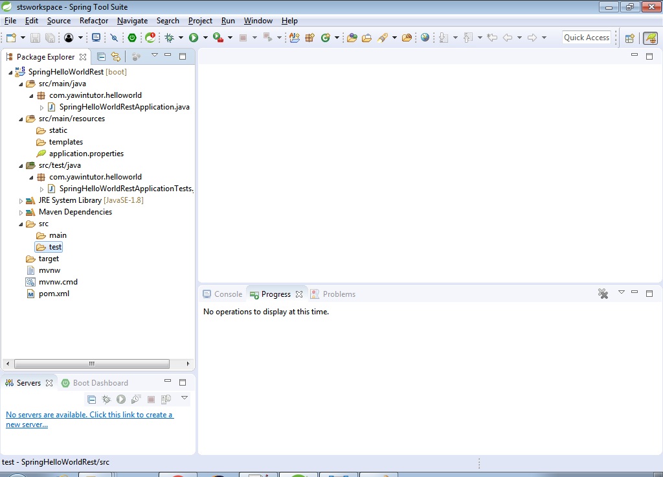Viewport: 663px width, 477px height.
Task: Select the Collapse All icon in Package Explorer
Action: coord(102,56)
